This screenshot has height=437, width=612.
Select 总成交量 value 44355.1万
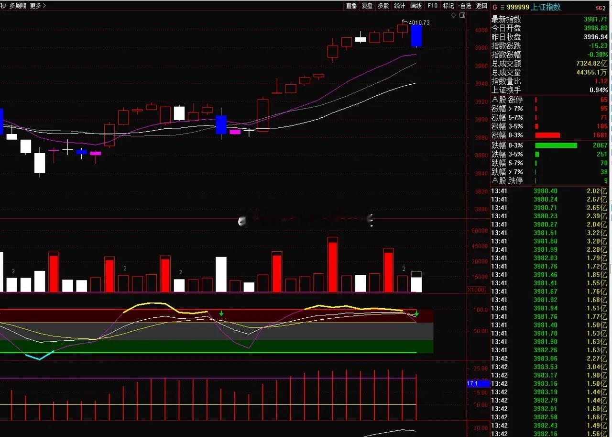[592, 72]
